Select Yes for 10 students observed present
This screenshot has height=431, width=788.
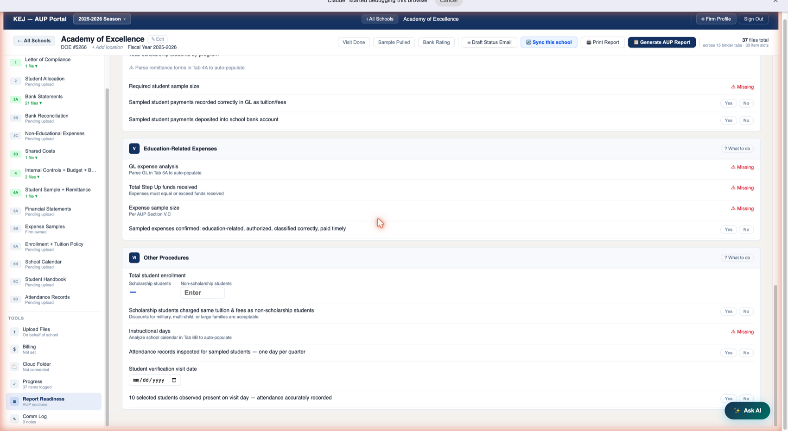pyautogui.click(x=728, y=399)
